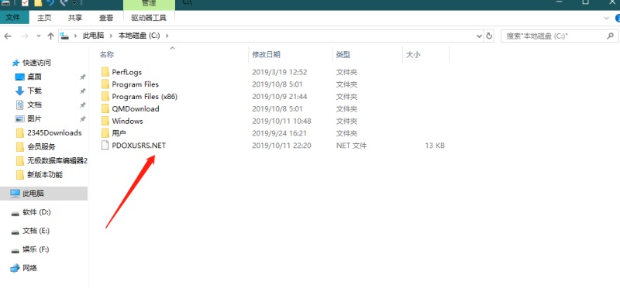
Task: Open drive 软件 (D:) in sidebar
Action: click(36, 212)
